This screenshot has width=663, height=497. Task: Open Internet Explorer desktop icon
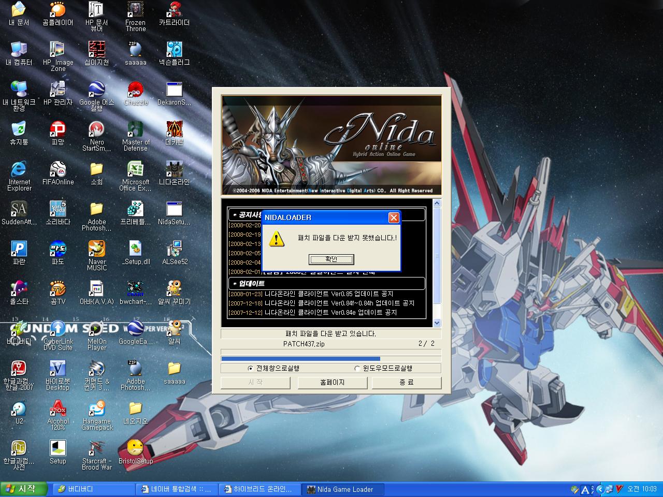coord(19,170)
